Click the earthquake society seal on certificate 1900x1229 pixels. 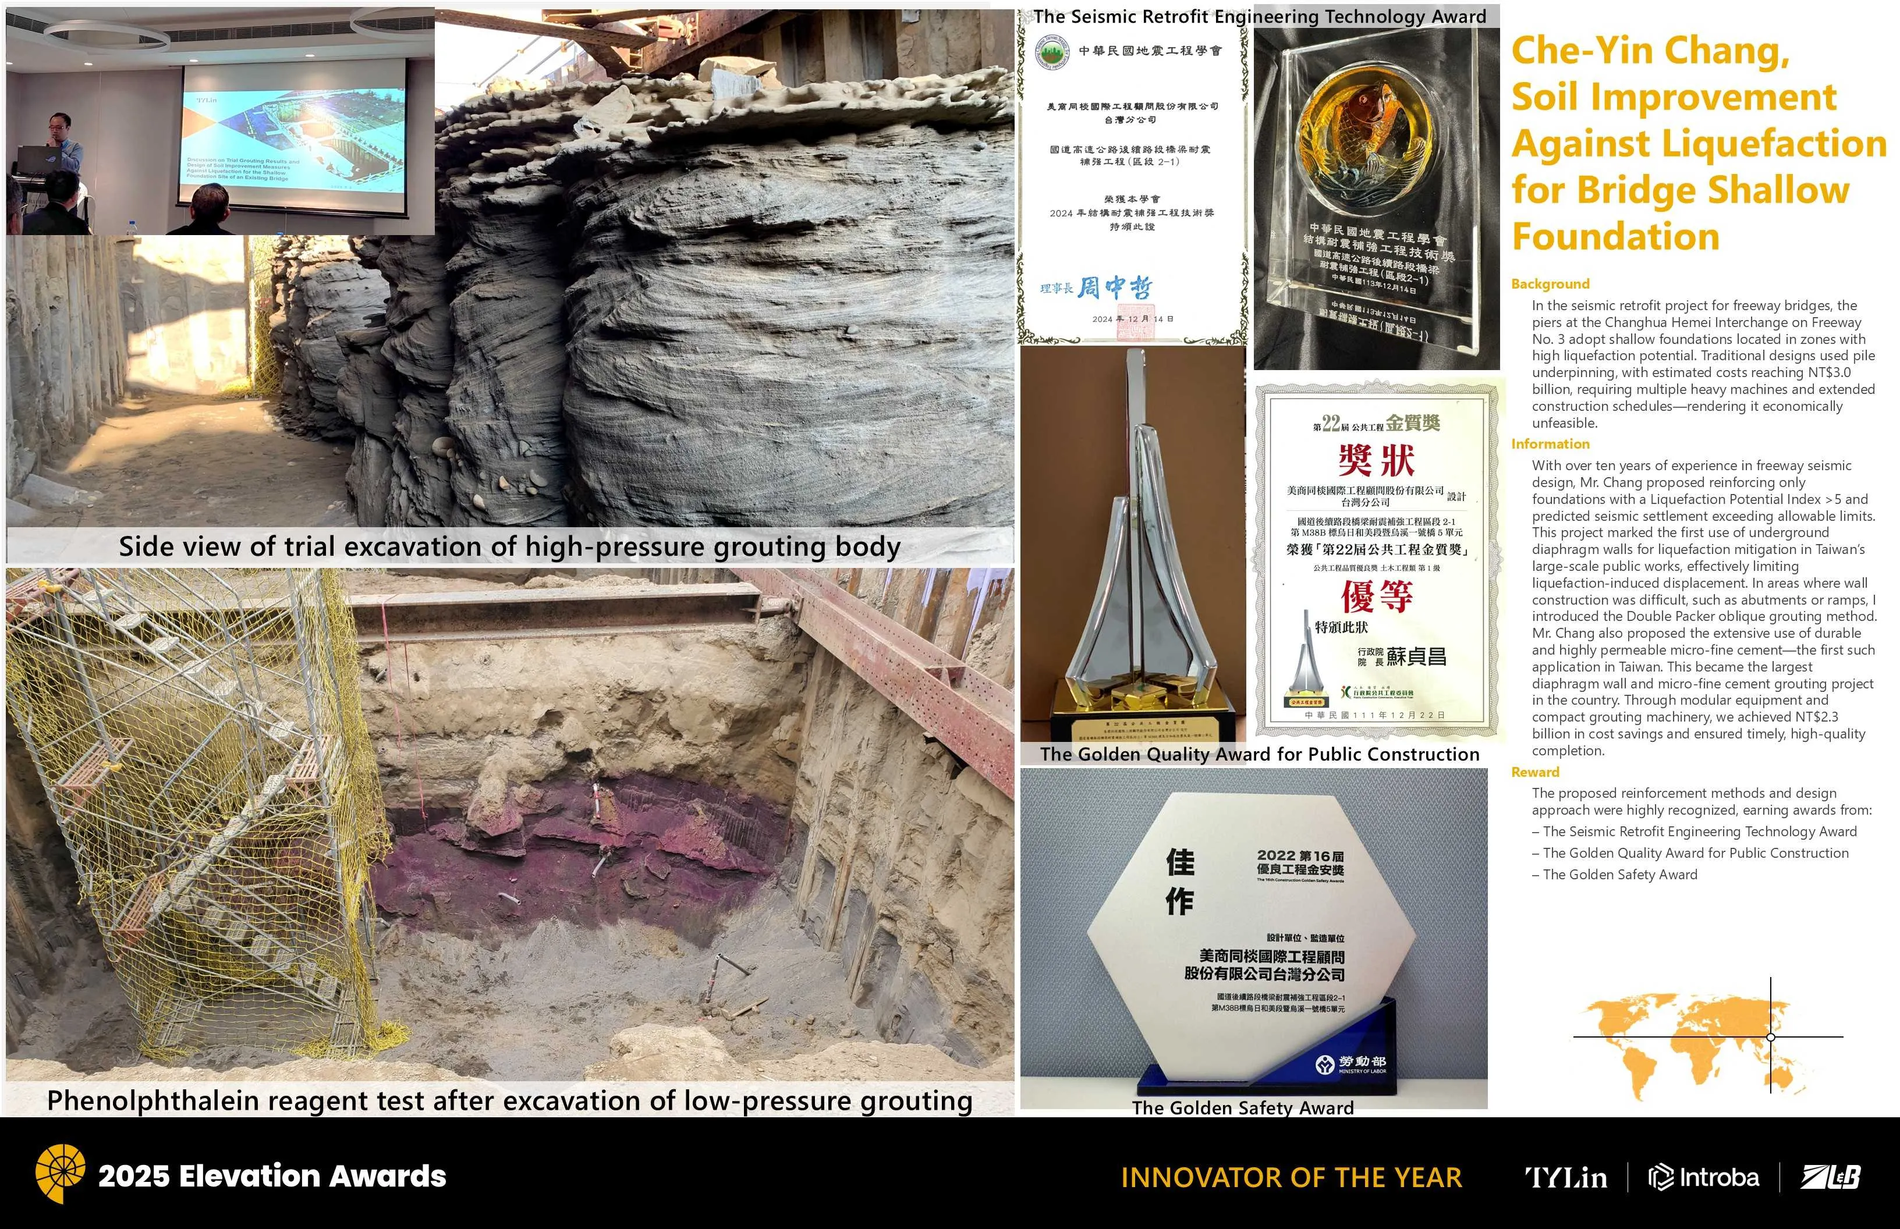coord(1052,54)
